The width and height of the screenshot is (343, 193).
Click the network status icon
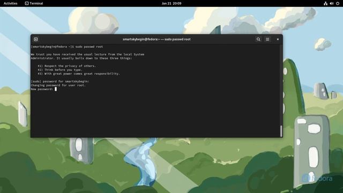coord(325,3)
